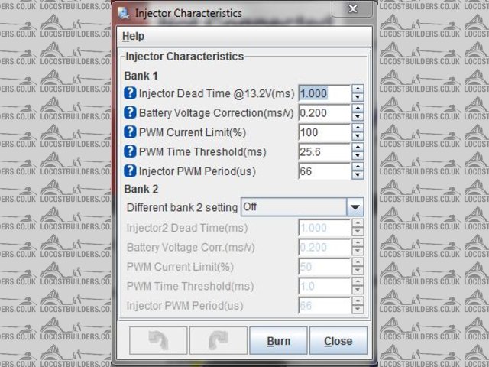Close window with the title bar X
Screen dimensions: 489x367
(x=352, y=9)
